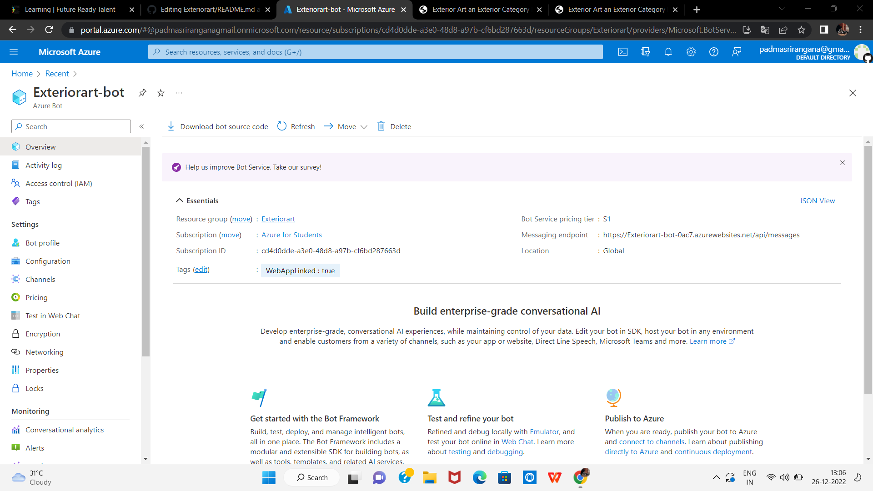Open Test in Web Chat
This screenshot has width=873, height=491.
coord(53,316)
